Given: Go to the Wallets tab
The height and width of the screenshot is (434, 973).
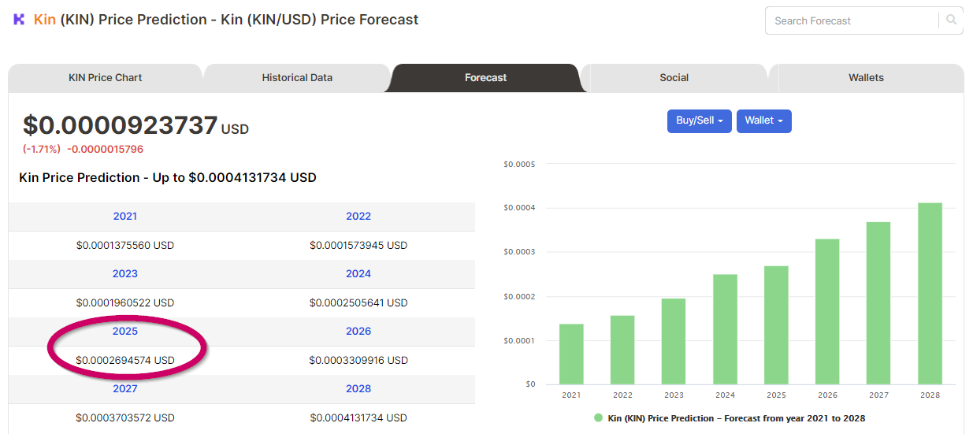Looking at the screenshot, I should coord(867,78).
